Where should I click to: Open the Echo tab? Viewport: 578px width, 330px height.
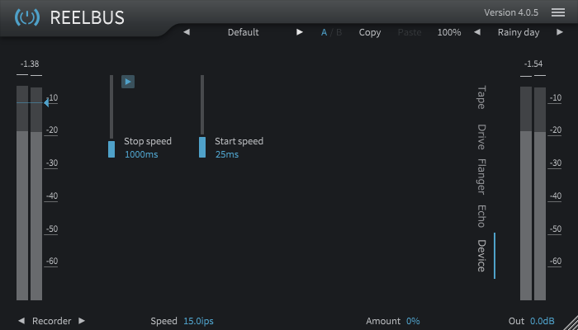tap(481, 215)
